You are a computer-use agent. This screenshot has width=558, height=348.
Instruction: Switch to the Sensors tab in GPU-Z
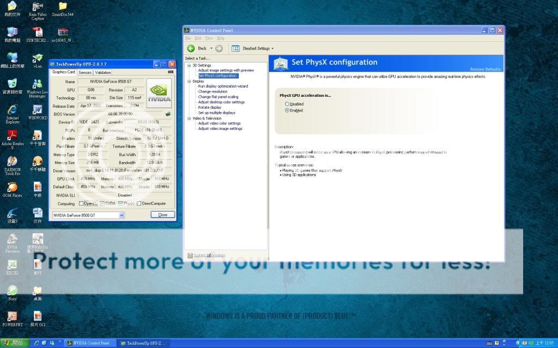85,72
